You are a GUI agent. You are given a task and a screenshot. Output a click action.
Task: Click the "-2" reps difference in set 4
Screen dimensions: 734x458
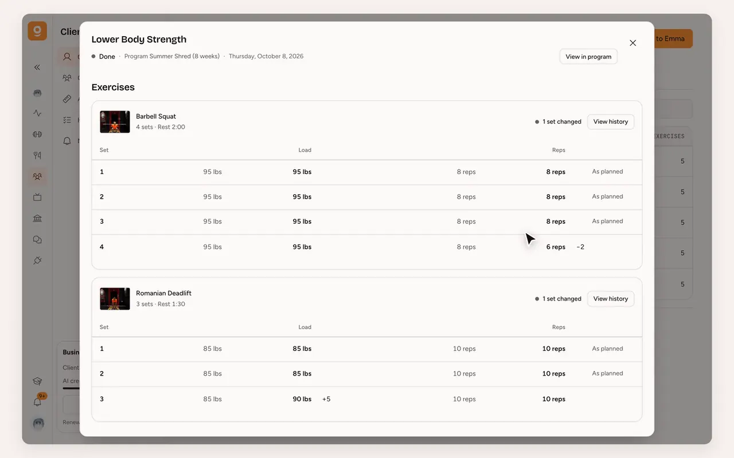(580, 247)
